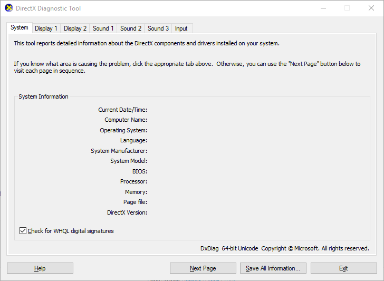
Task: Select the Sound 1 tab
Action: coord(103,28)
